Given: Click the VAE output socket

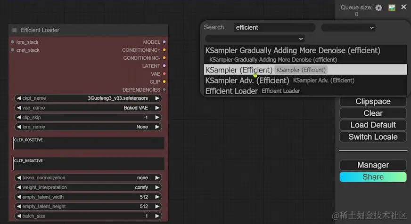Looking at the screenshot, I should (x=164, y=74).
